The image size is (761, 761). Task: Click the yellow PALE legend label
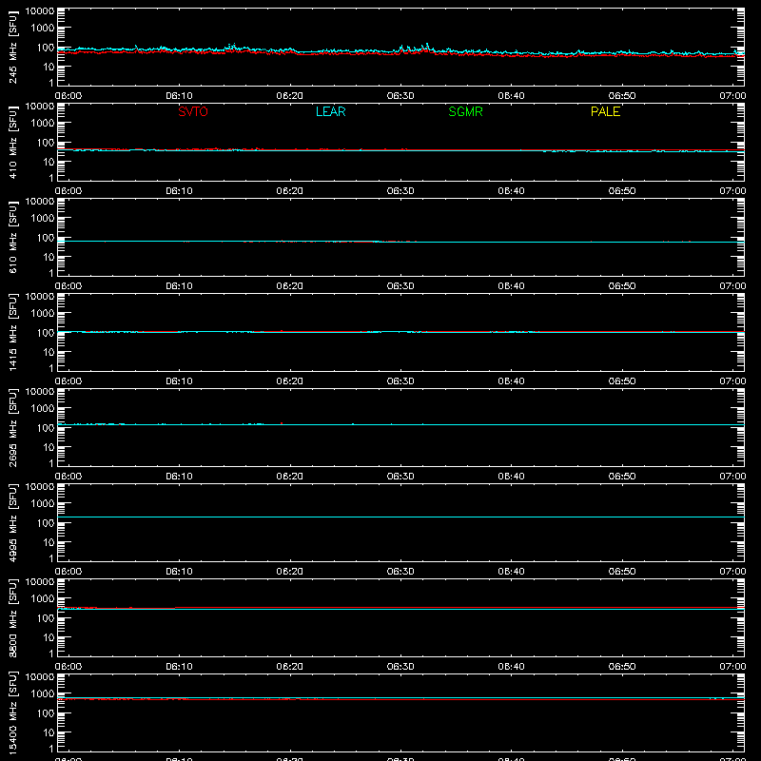pos(605,111)
